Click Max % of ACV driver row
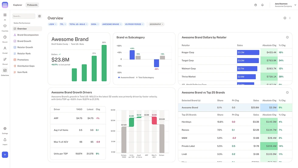Viewport: 298px width, 168px height. [78, 142]
